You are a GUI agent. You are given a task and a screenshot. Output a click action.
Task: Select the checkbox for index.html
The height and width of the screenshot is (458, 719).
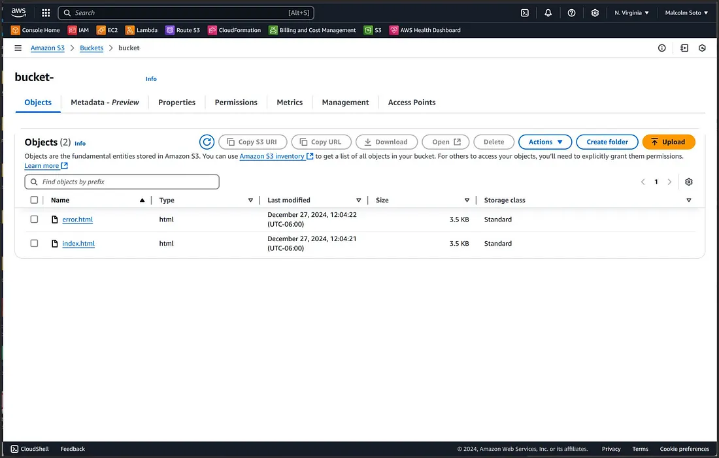point(34,243)
